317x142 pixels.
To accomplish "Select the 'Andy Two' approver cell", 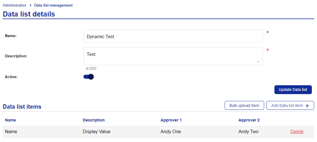I will coord(248,132).
